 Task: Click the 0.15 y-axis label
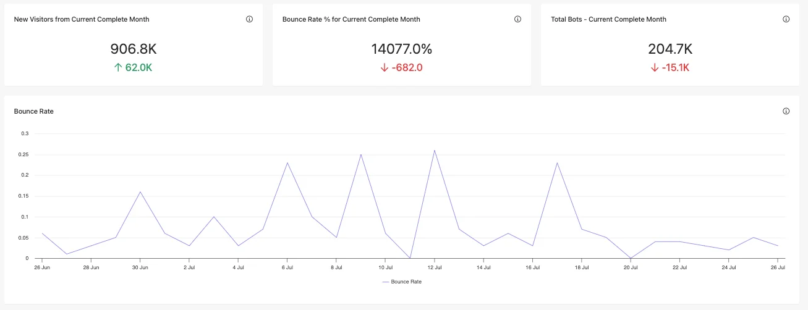(23, 196)
